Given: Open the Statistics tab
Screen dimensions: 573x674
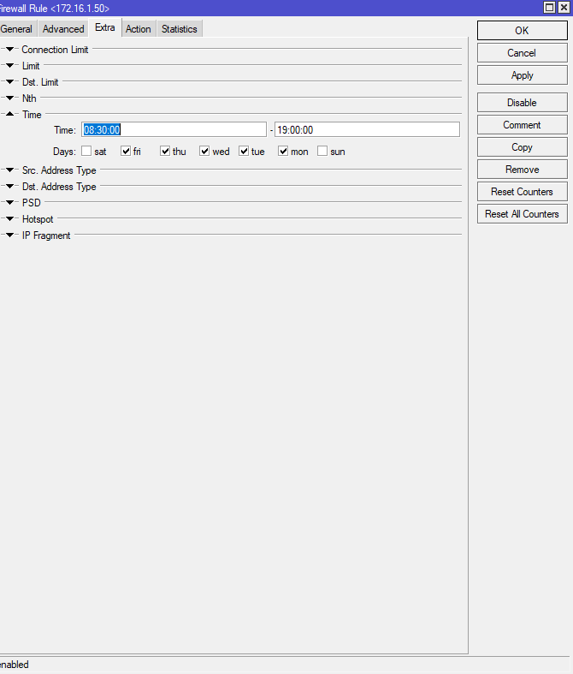Looking at the screenshot, I should pos(179,29).
